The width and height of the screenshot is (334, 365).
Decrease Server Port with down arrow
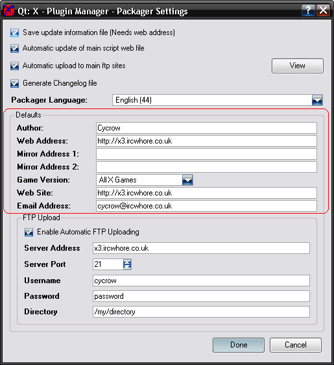(x=127, y=267)
